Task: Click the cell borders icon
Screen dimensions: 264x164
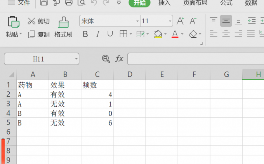Action: pyautogui.click(x=123, y=34)
